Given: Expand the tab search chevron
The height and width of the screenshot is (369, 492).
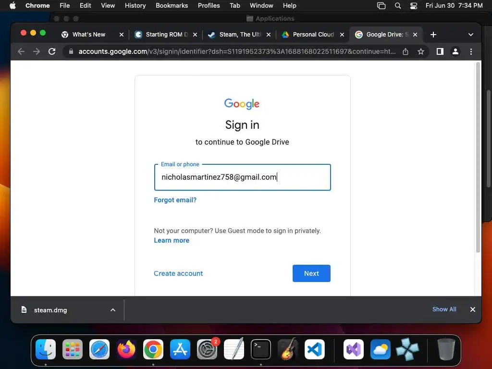Looking at the screenshot, I should [x=471, y=35].
